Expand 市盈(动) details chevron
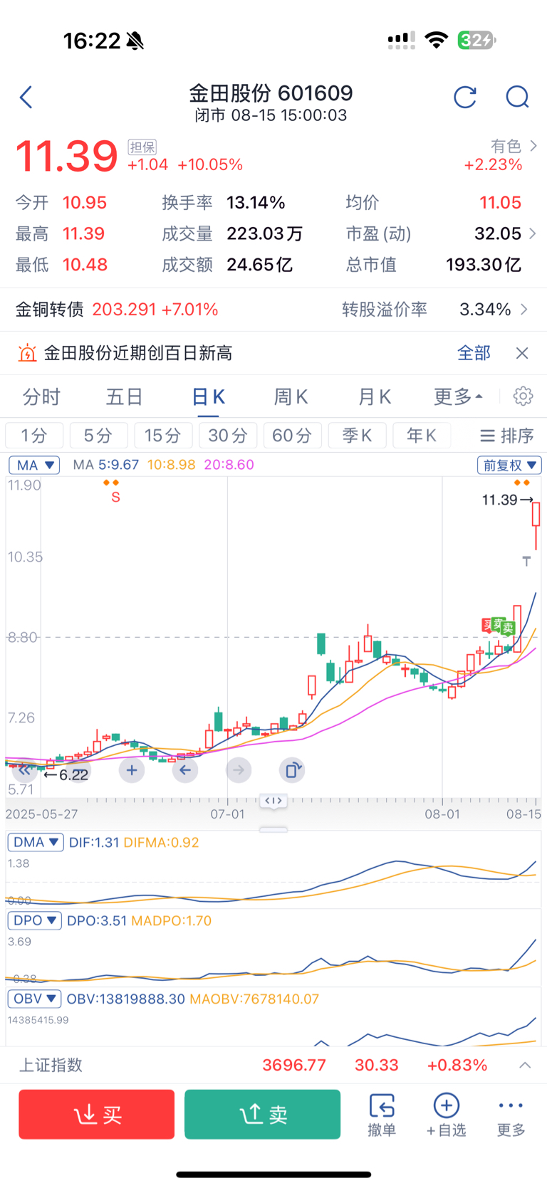Screen dimensions: 547x1188 coord(533,233)
